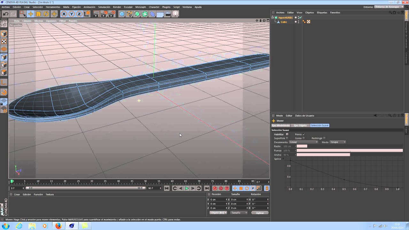Open the Objeto (Rel) dropdown
The image size is (409, 230).
[218, 213]
